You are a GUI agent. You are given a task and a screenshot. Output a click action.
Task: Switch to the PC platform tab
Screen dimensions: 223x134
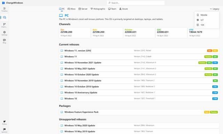pos(62,9)
